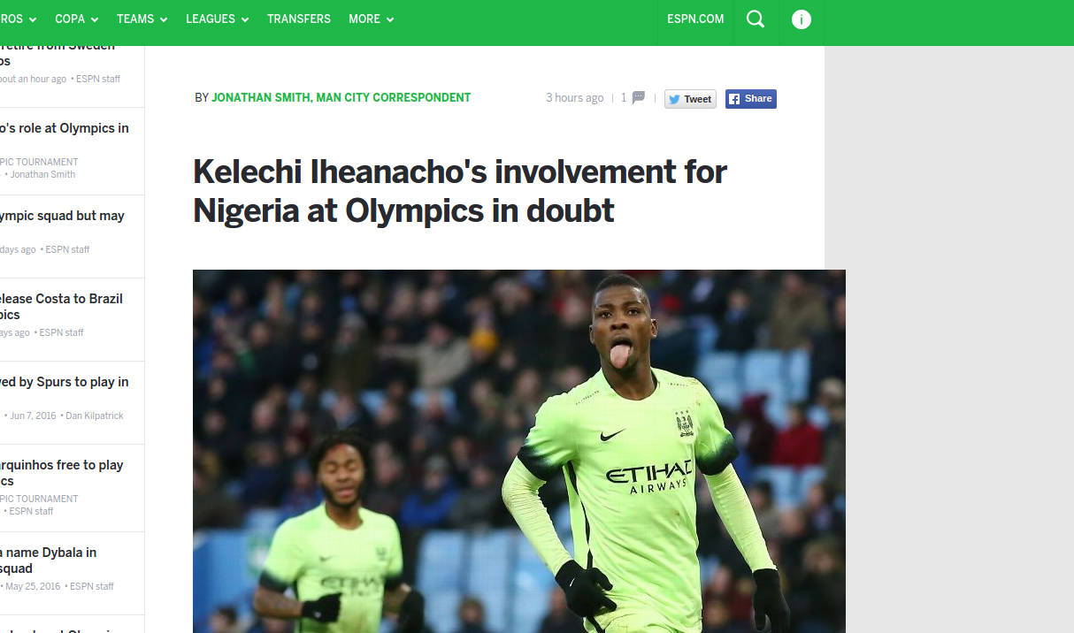Open sidebar story on Marquinhos free to play
This screenshot has height=633, width=1074.
[x=62, y=473]
